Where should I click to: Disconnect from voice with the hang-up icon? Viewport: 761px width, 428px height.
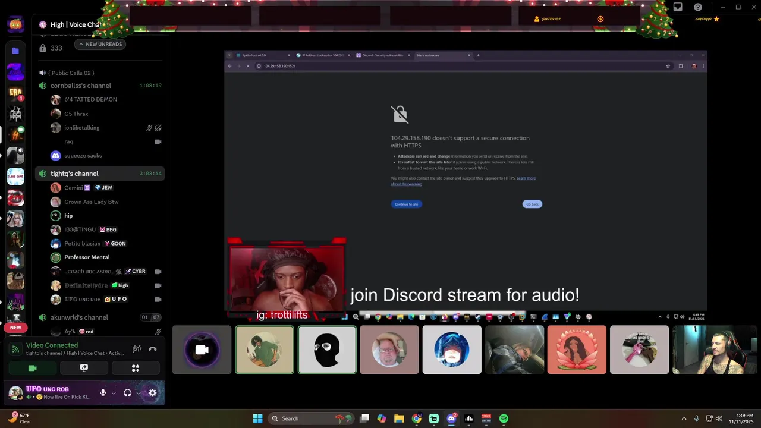click(x=152, y=349)
